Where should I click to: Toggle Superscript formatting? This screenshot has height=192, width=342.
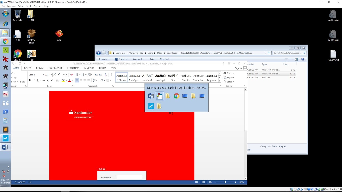coord(52,80)
